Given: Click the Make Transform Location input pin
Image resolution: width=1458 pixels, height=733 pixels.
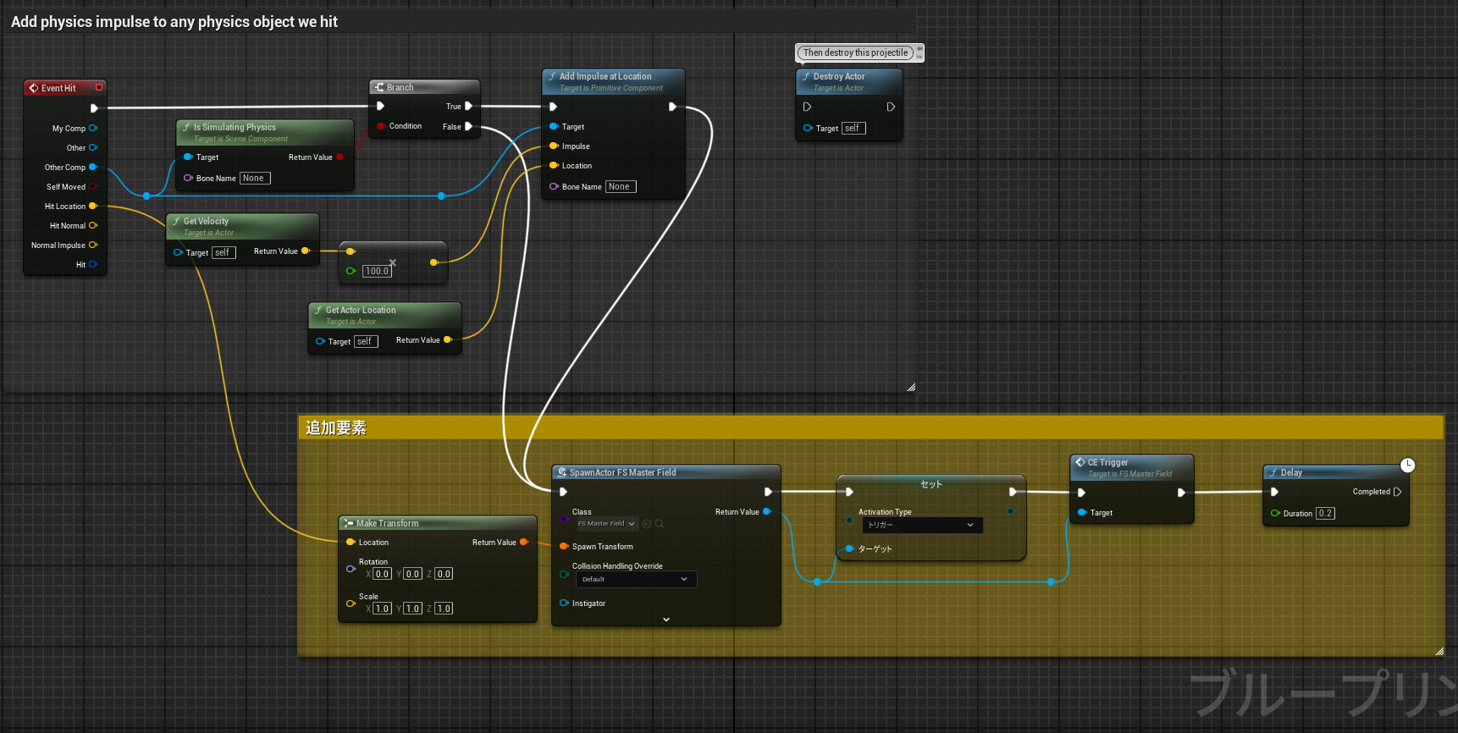Looking at the screenshot, I should coord(351,542).
